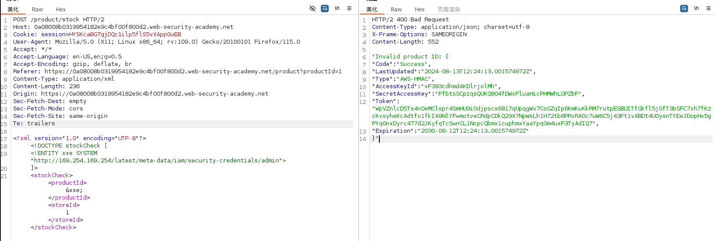Viewport: 716px width, 241px height.
Task: Click the "Type":"AWS-HMAC" line
Action: pos(403,79)
